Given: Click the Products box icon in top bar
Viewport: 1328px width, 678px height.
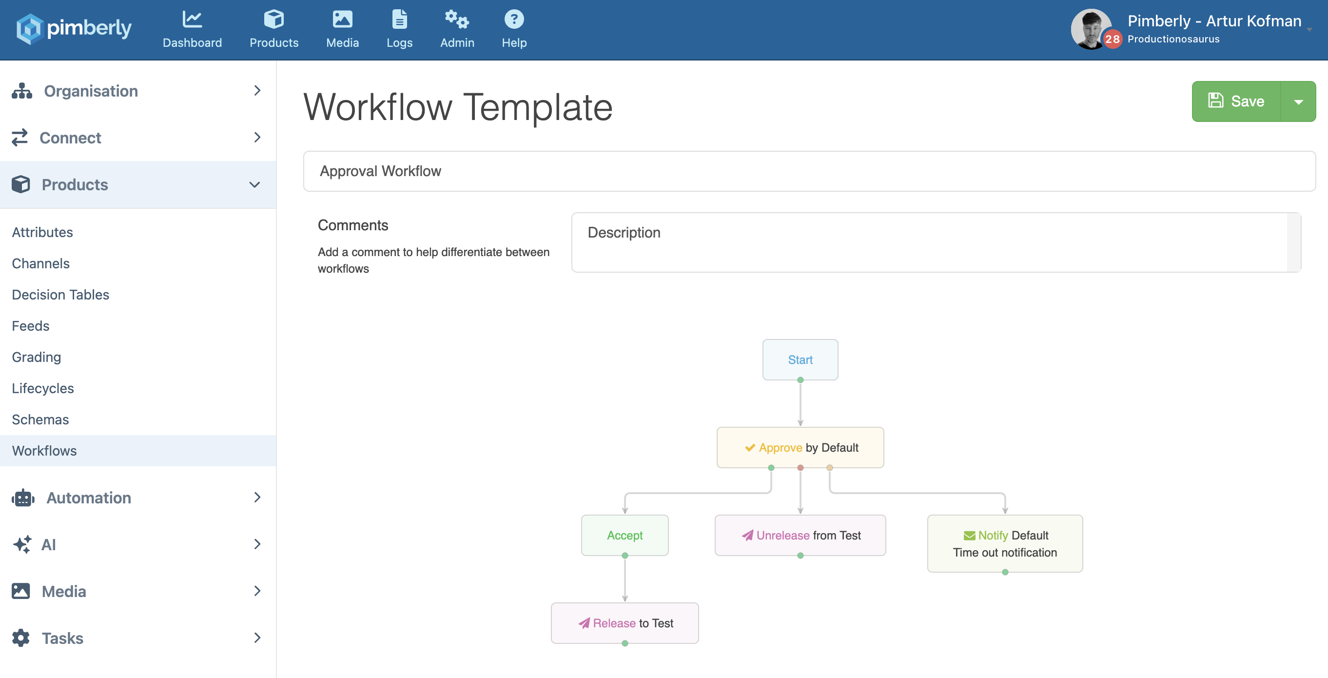Looking at the screenshot, I should pos(274,20).
